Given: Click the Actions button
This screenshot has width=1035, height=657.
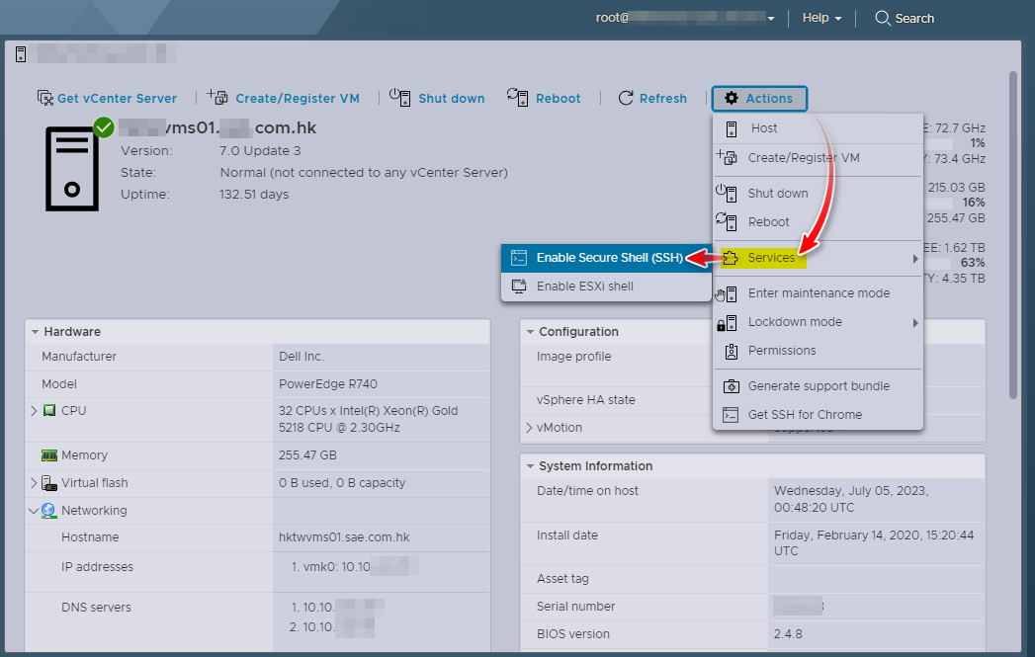Looking at the screenshot, I should pyautogui.click(x=759, y=98).
